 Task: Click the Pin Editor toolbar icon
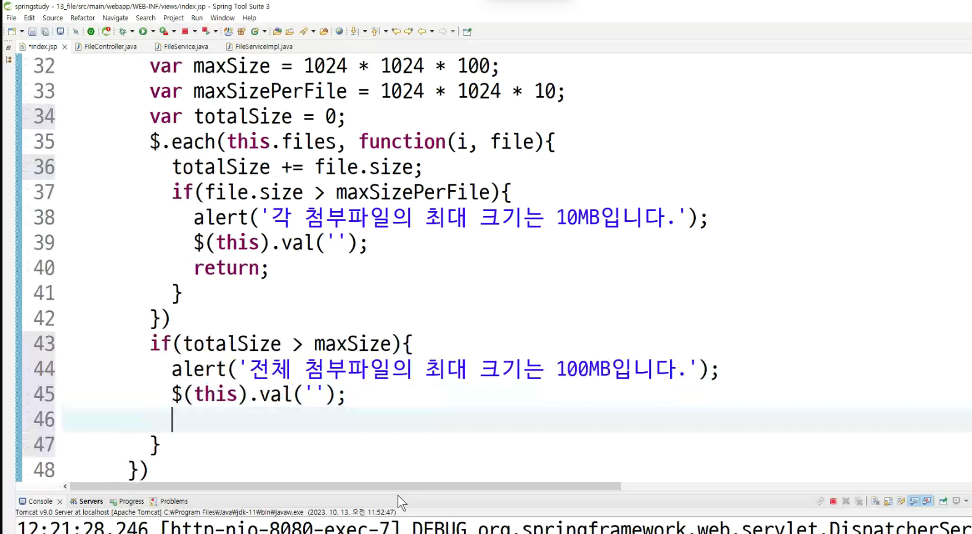467,31
